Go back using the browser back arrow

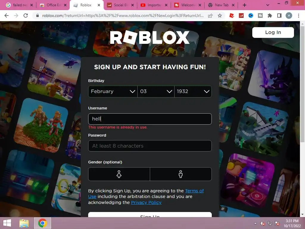pyautogui.click(x=7, y=16)
